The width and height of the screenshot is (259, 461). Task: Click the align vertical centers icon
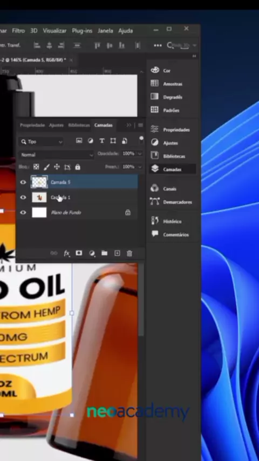110,45
